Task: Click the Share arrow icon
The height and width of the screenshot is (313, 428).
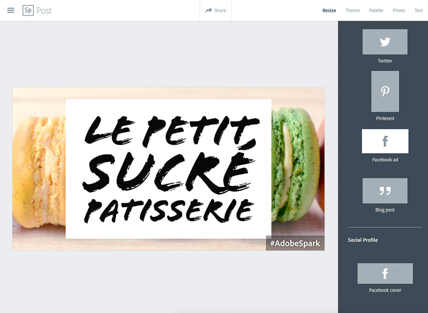Action: (x=209, y=10)
